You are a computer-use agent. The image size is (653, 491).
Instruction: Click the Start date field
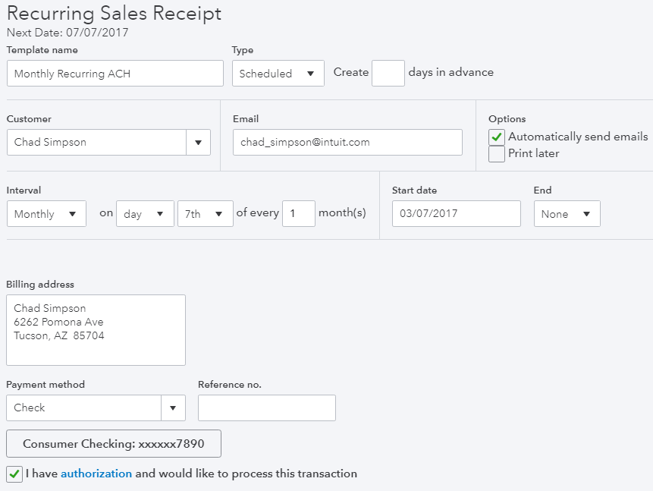(x=457, y=214)
